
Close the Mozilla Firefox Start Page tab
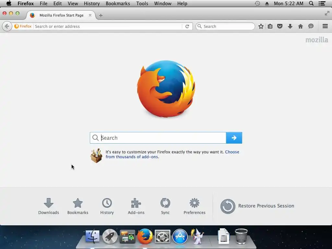tap(90, 15)
